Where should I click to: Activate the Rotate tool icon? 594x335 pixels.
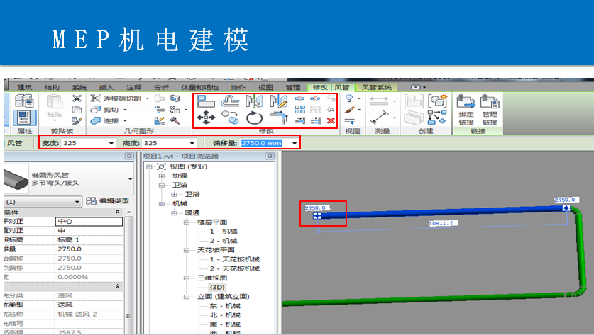254,118
